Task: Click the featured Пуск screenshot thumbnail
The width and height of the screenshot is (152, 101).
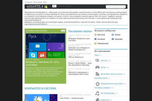Action: [45, 46]
